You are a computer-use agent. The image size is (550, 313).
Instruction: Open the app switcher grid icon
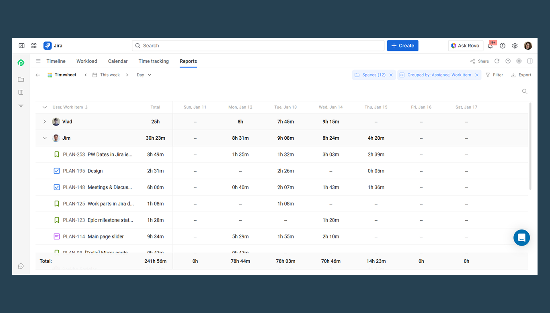click(34, 46)
